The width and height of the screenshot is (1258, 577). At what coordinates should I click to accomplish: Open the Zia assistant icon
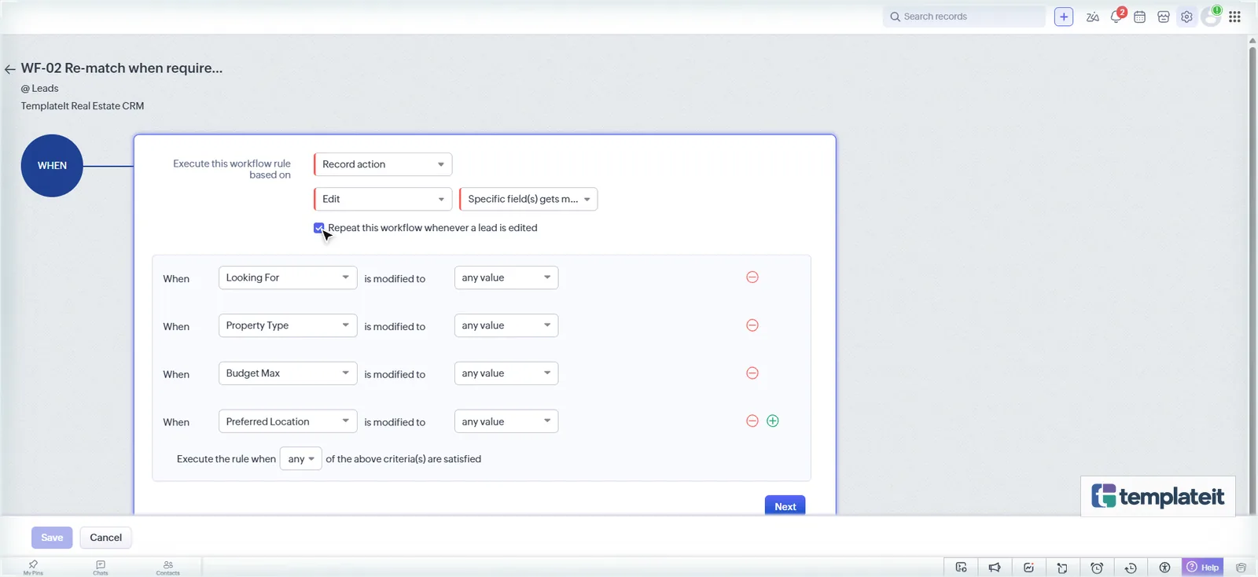(x=1092, y=17)
